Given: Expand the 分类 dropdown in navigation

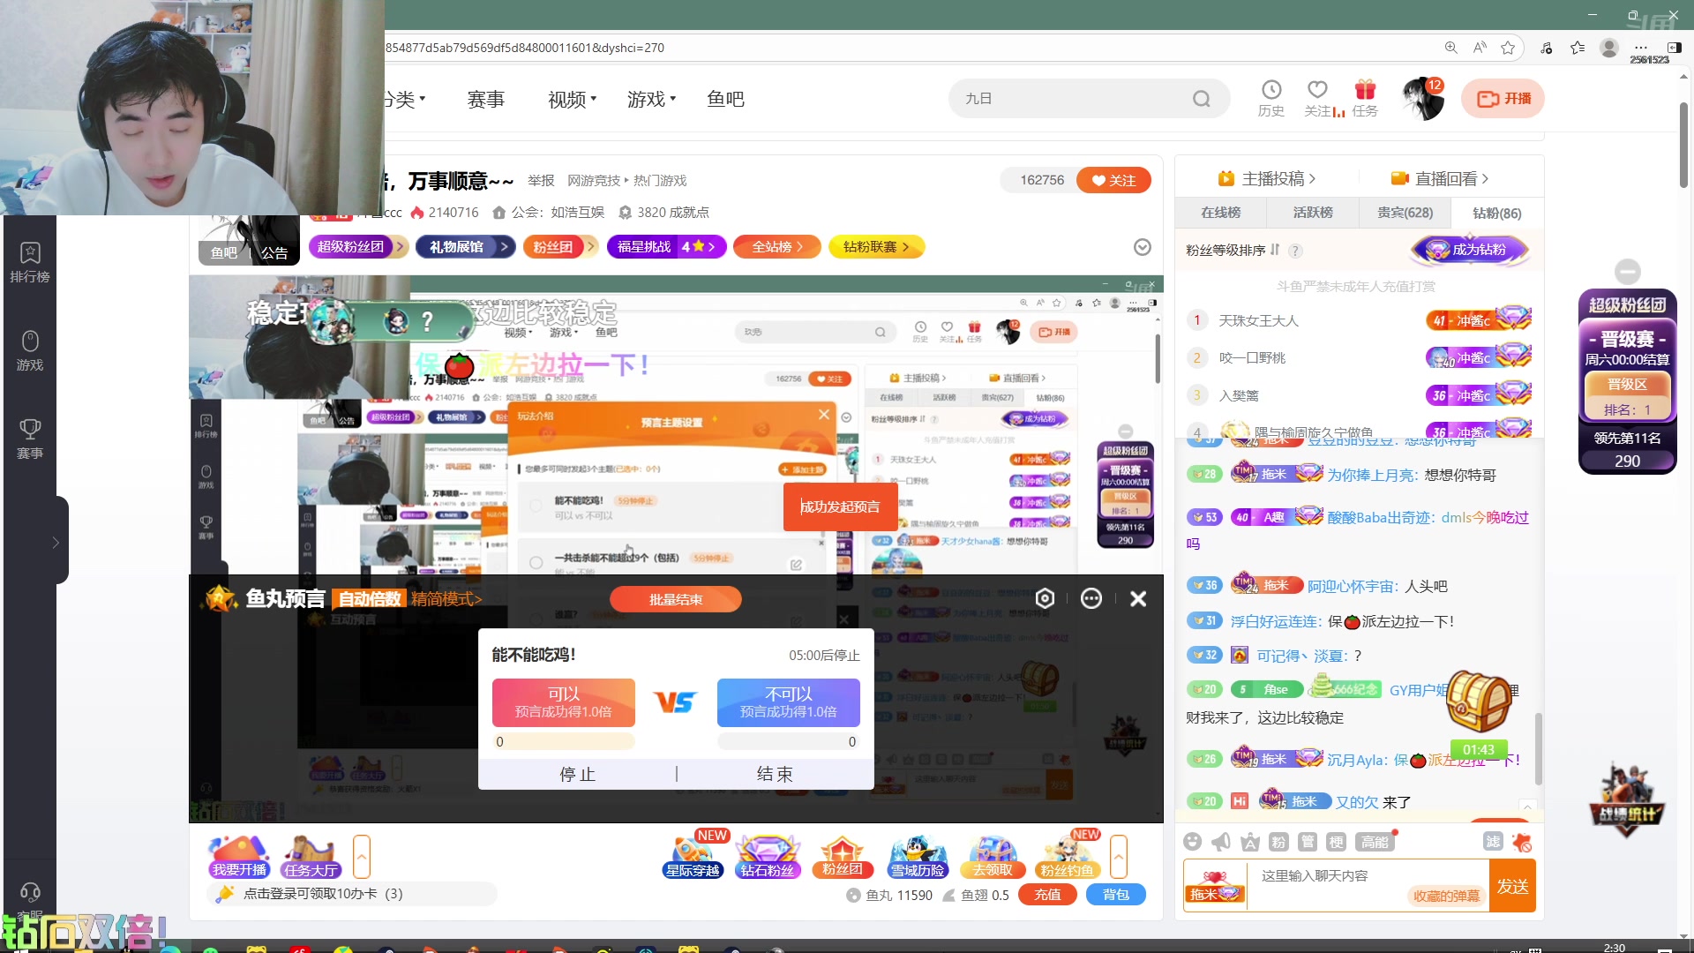Looking at the screenshot, I should (404, 99).
